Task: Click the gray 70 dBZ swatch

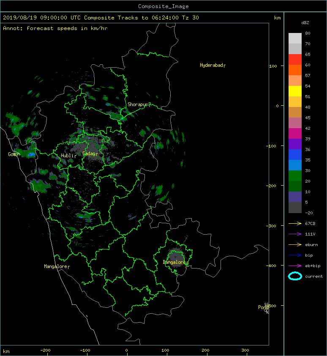Action: 295,49
